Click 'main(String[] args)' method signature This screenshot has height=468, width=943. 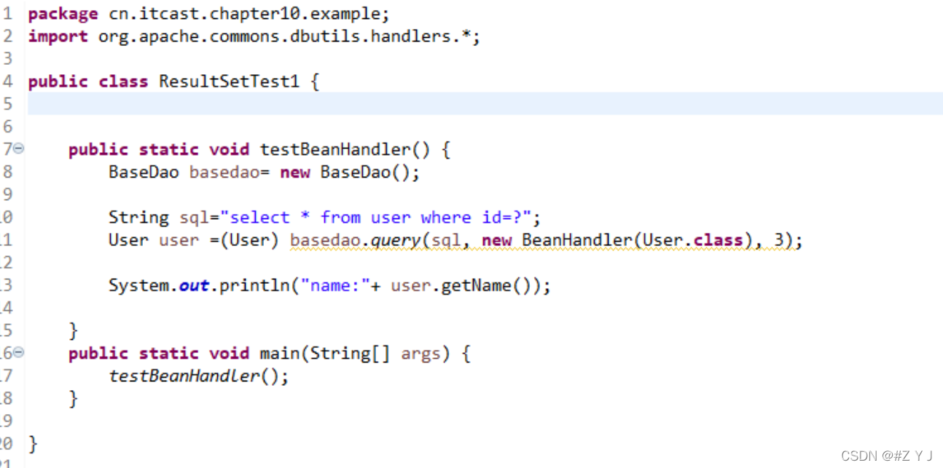(356, 354)
